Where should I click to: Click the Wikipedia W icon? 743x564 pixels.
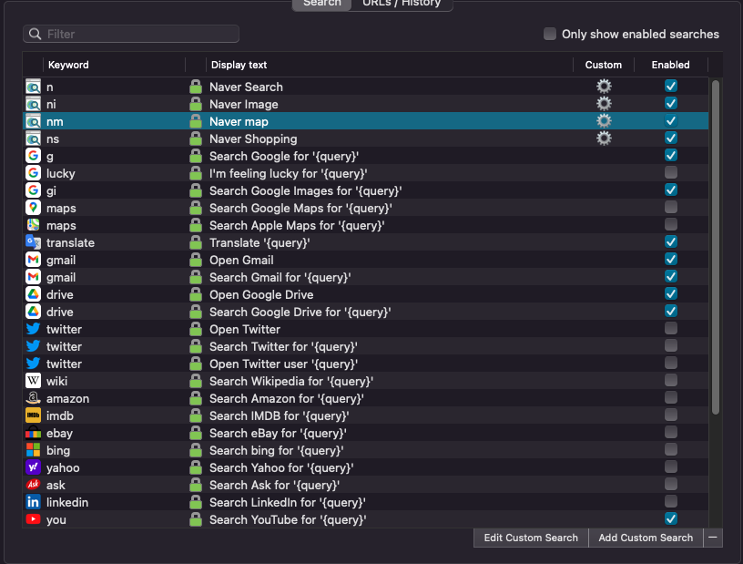point(33,382)
